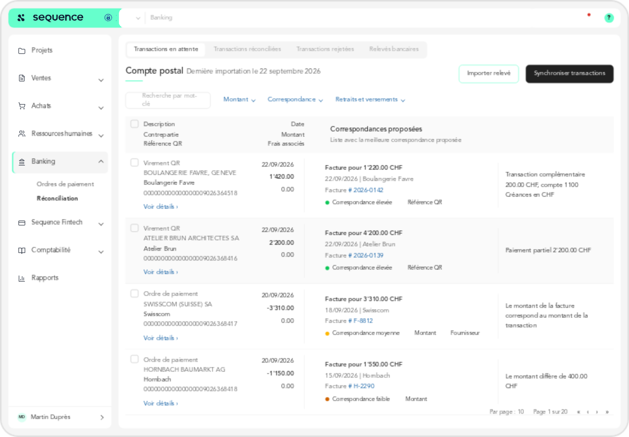Click Voir détails for Swisscom transaction
Viewport: 629px width, 437px height.
(x=161, y=338)
